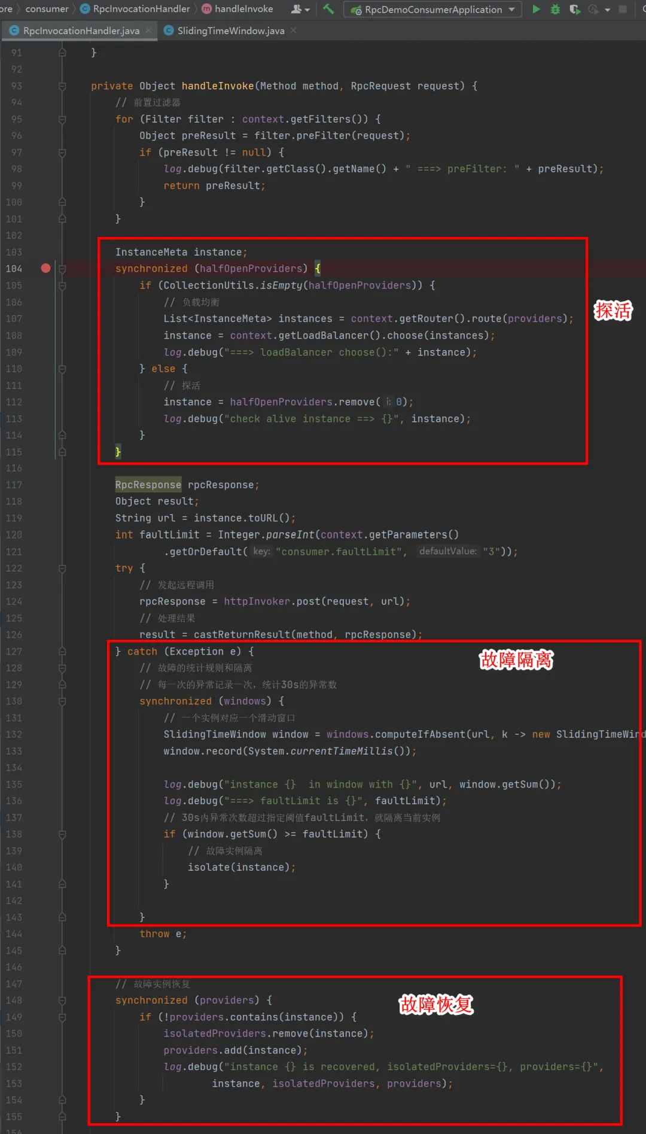Click the handleInvoke breadcrumb
Viewport: 646px width, 1134px height.
[244, 9]
